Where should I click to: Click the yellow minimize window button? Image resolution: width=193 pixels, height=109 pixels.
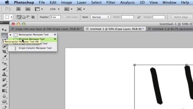[18, 24]
